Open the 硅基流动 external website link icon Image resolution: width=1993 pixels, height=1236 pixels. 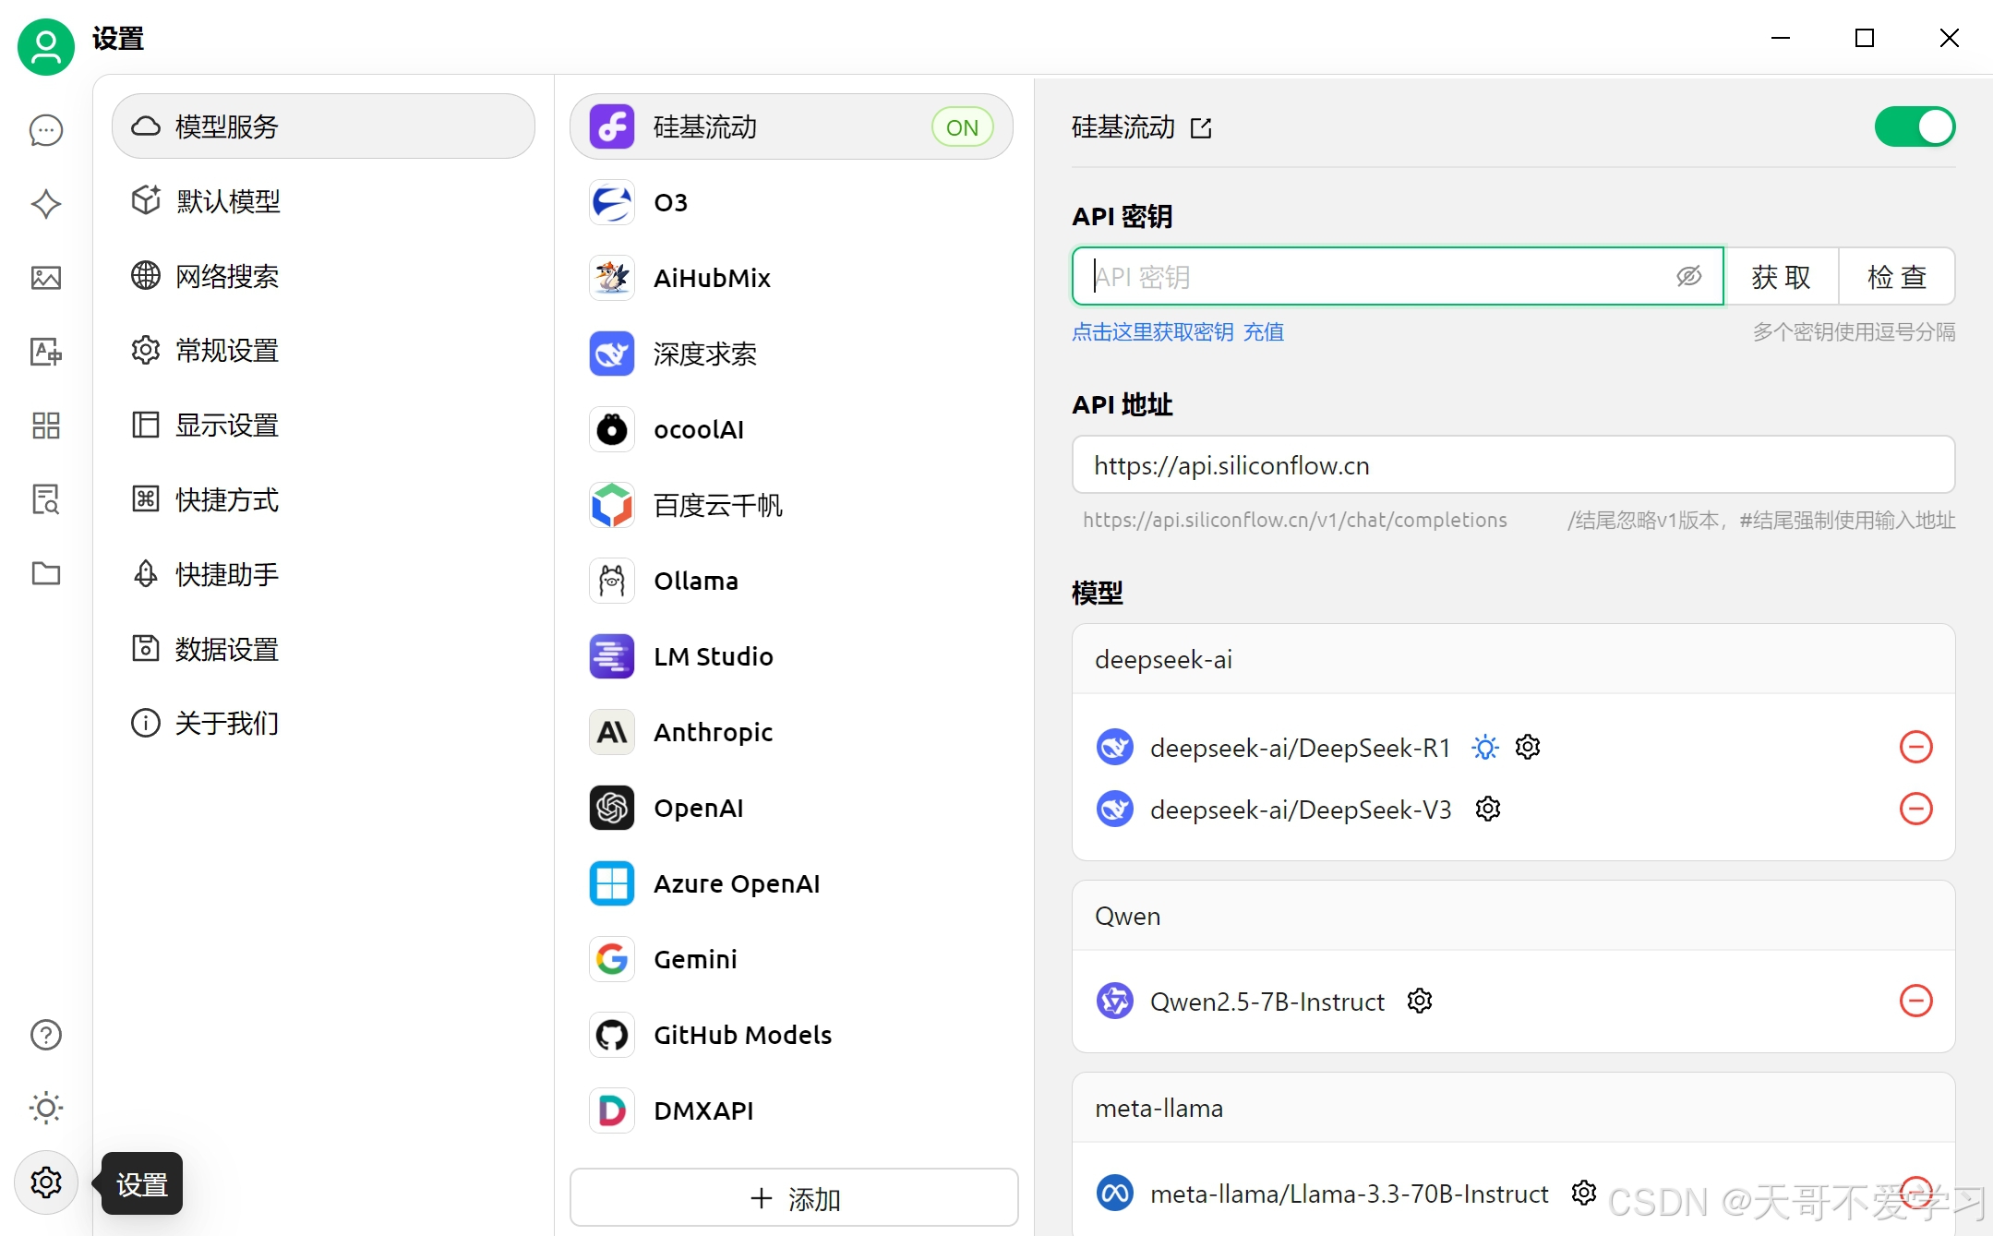(x=1201, y=127)
